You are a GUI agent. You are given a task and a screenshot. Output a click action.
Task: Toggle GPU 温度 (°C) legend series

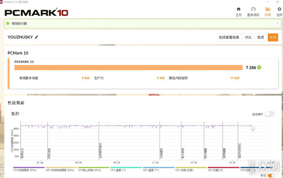tap(159, 169)
